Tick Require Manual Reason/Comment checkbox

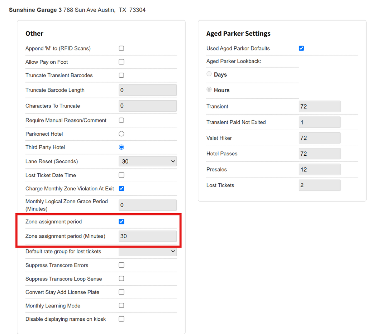121,120
